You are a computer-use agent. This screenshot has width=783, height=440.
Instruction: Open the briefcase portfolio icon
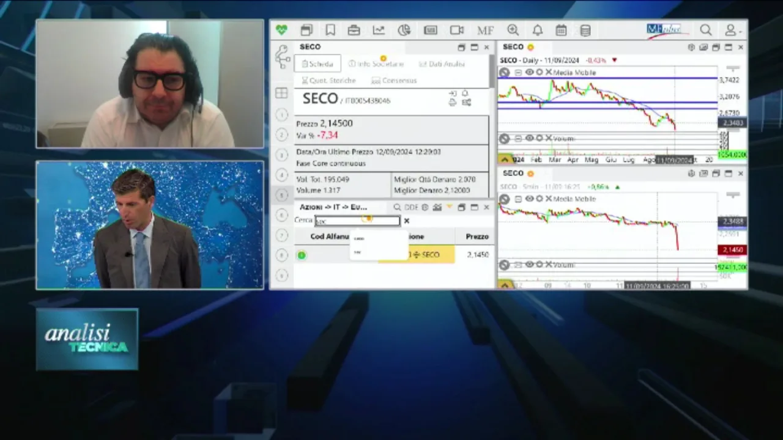[354, 30]
